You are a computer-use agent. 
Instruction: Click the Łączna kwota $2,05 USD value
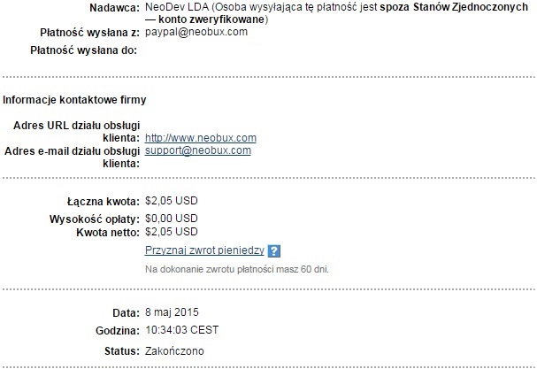click(x=172, y=201)
